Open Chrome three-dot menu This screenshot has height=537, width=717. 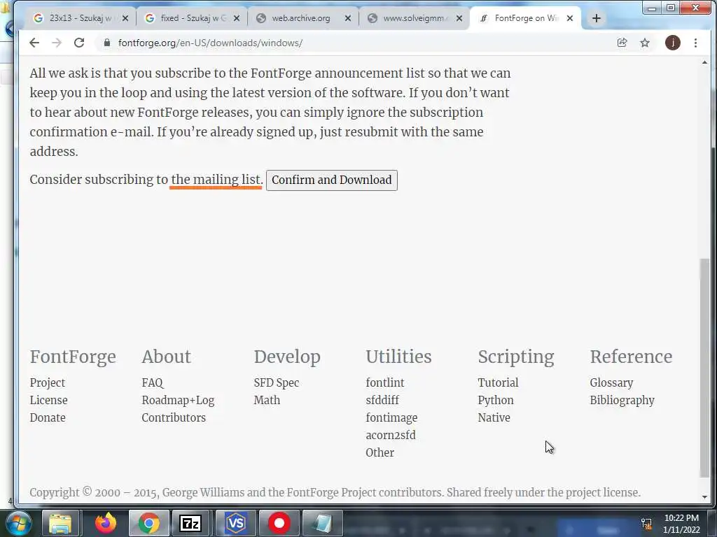click(x=695, y=43)
